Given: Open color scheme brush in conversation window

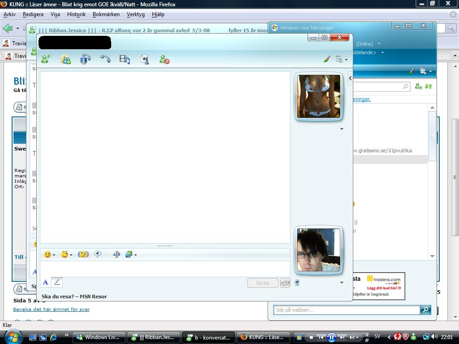Looking at the screenshot, I should click(x=327, y=59).
